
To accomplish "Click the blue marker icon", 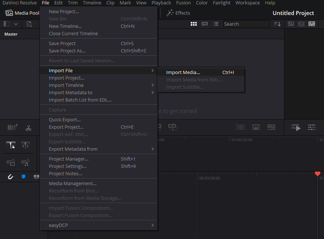I will point(23,176).
